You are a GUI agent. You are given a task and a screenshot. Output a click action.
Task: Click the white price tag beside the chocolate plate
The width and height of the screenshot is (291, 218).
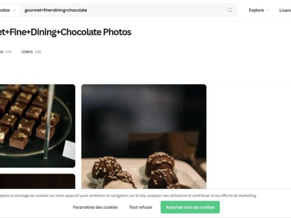click(69, 150)
